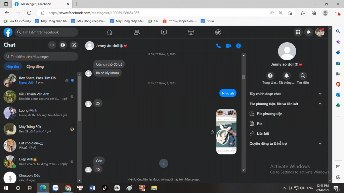The width and height of the screenshot is (344, 193).
Task: Expand Tùy chỉnh đoạn chat section
Action: pyautogui.click(x=320, y=94)
